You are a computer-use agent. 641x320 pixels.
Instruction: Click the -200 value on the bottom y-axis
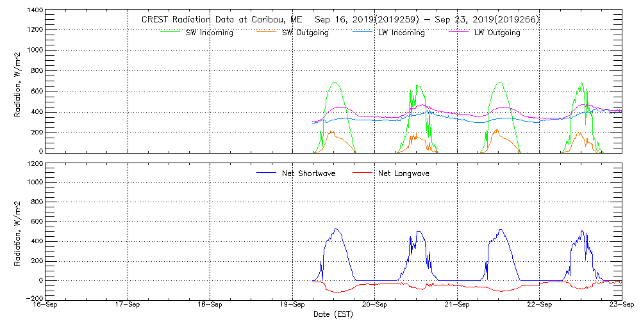(x=33, y=299)
